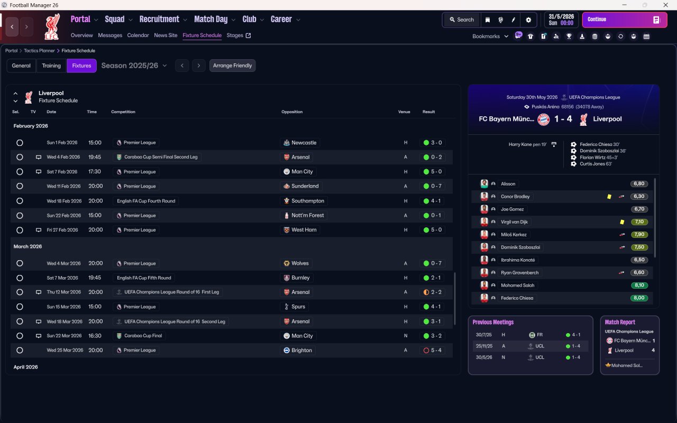Select the Burnley FA Cup Fifth Round fixture
Viewport: 677px width, 423px height.
click(x=20, y=278)
